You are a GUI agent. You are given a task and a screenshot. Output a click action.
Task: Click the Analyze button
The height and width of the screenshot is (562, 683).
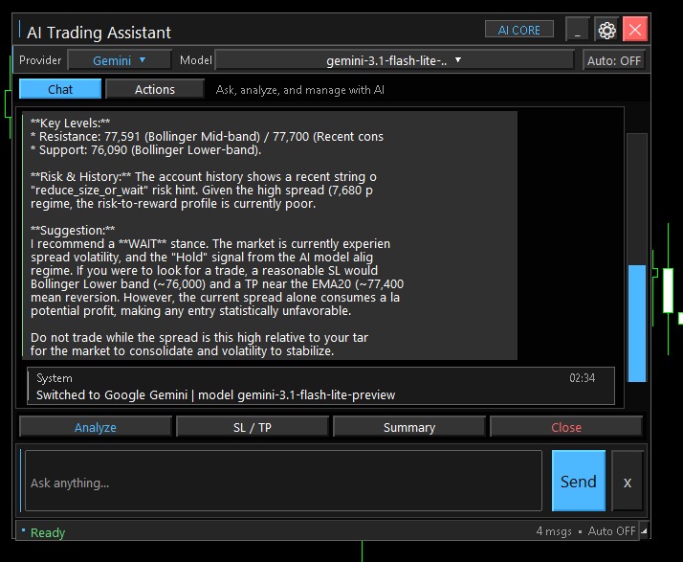[96, 427]
